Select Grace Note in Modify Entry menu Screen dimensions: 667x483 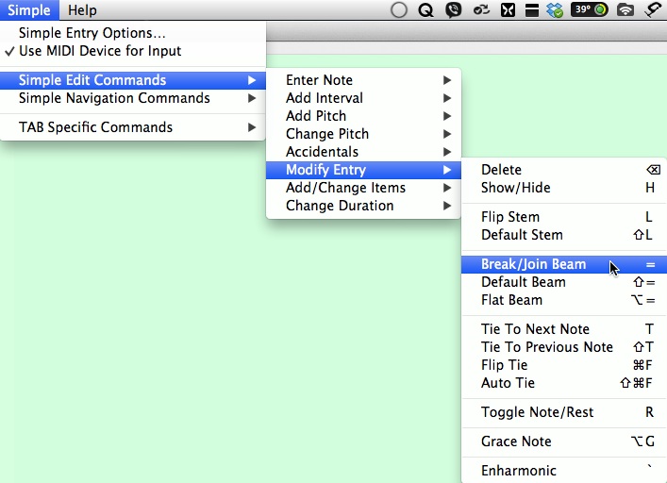pyautogui.click(x=516, y=441)
